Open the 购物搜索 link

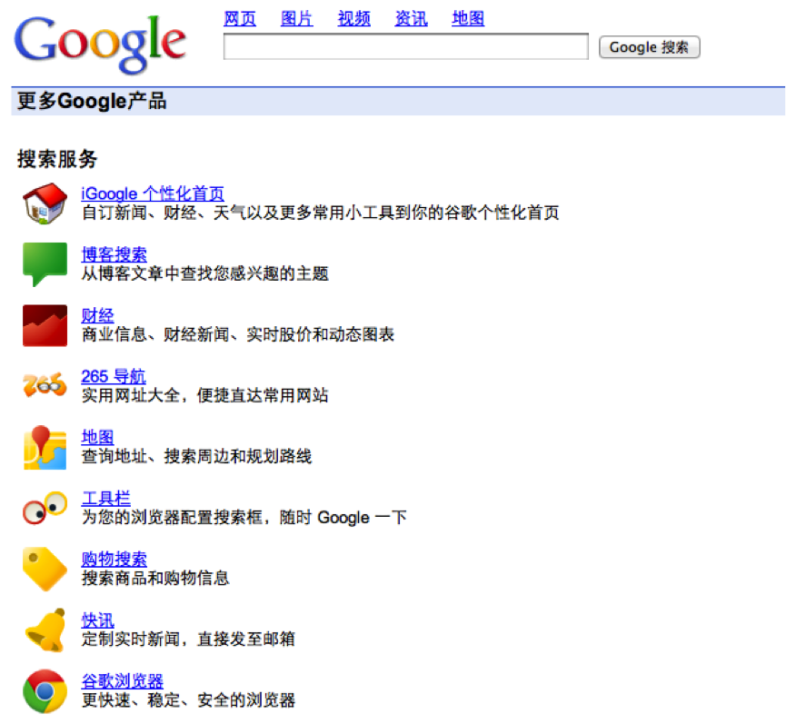pos(114,560)
